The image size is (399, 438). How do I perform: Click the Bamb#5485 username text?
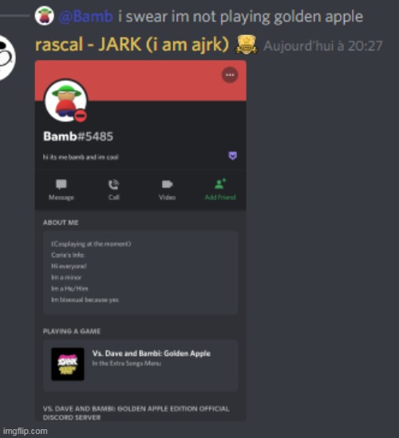point(78,137)
